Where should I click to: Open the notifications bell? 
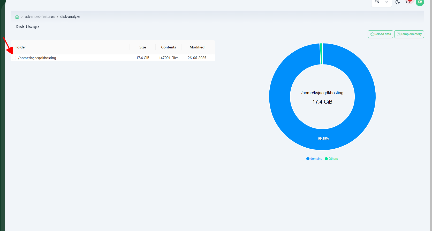pos(408,2)
